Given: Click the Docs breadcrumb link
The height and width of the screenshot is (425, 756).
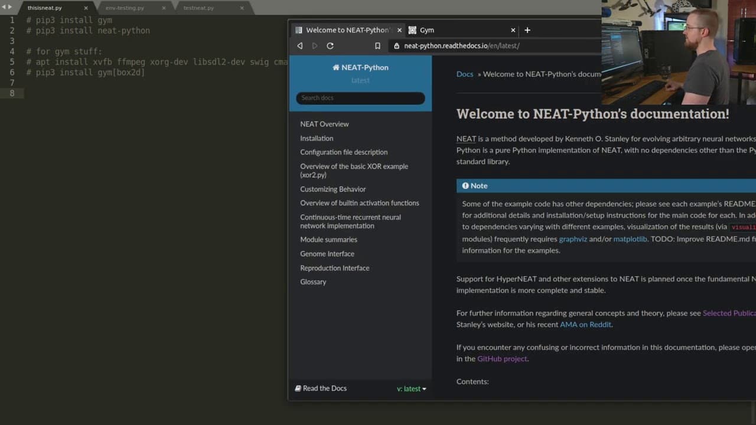Looking at the screenshot, I should (x=465, y=74).
